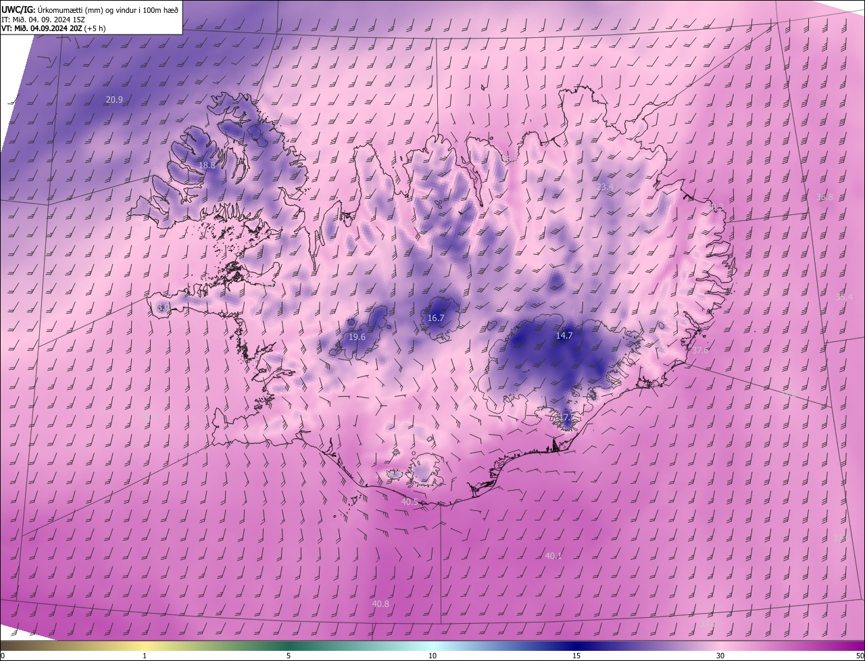Click the 5 tick on the color scale

[289, 656]
